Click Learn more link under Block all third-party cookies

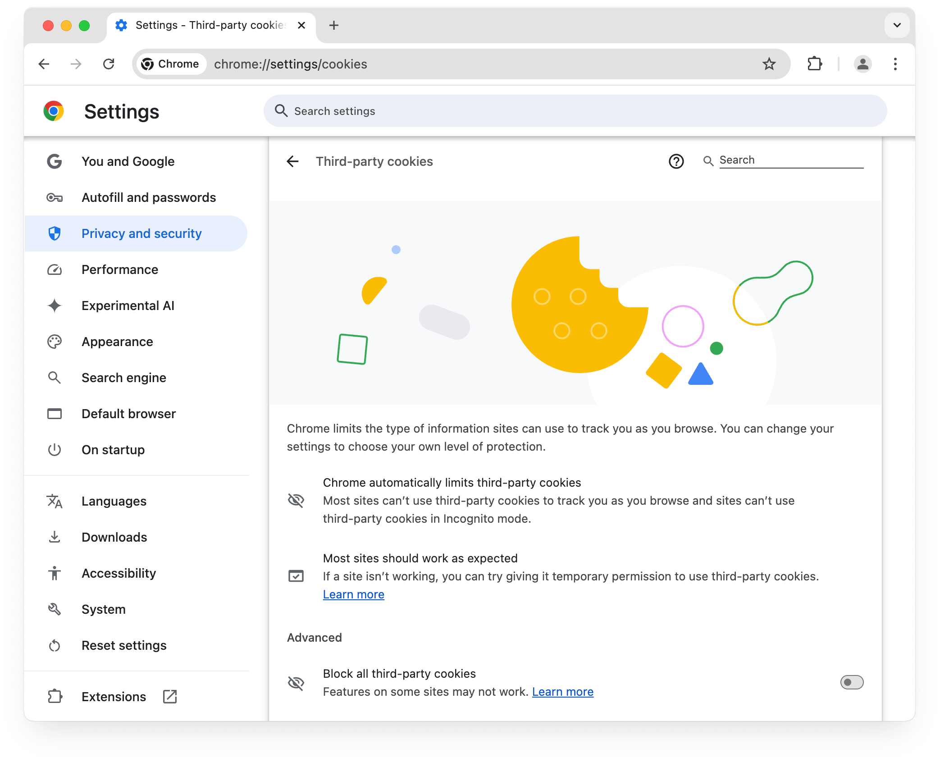[562, 691]
